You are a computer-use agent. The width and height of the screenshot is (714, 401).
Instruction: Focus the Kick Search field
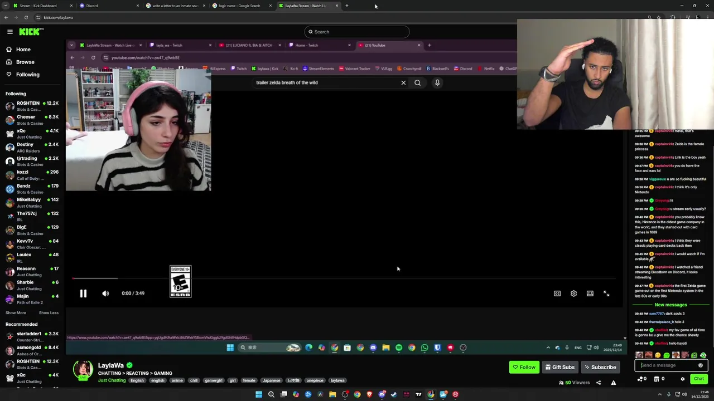pos(357,32)
